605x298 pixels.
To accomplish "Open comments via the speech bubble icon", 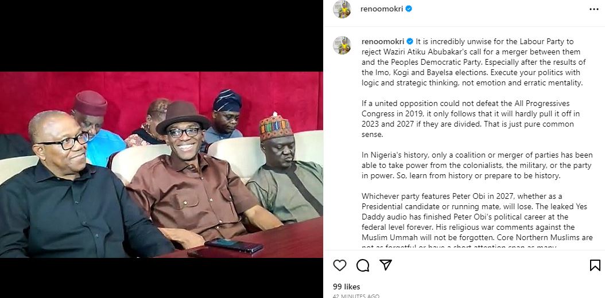I will tap(363, 265).
